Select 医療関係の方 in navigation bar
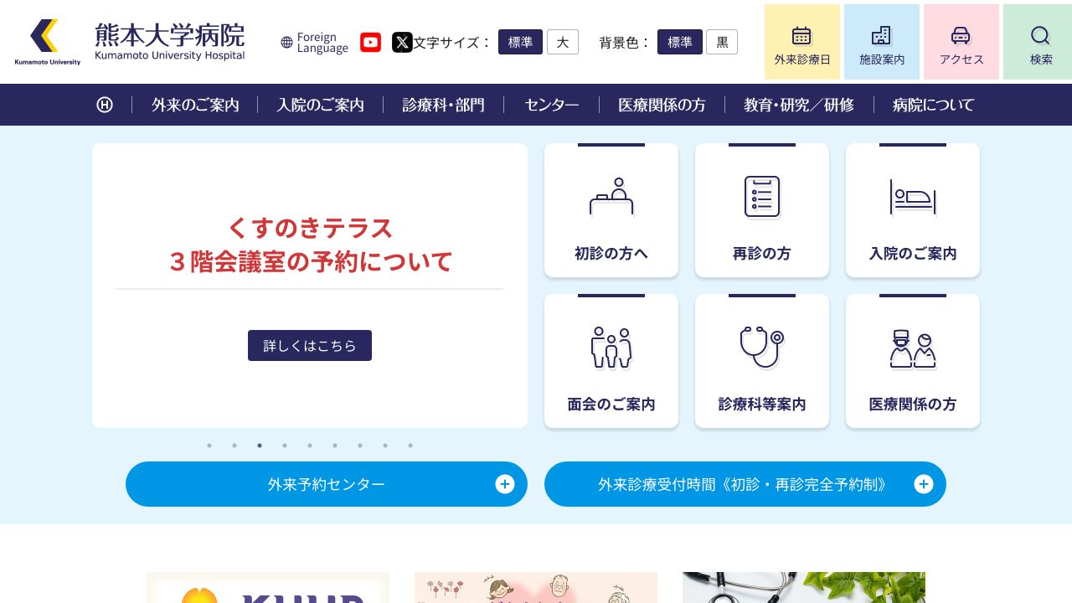The width and height of the screenshot is (1072, 603). (x=662, y=105)
